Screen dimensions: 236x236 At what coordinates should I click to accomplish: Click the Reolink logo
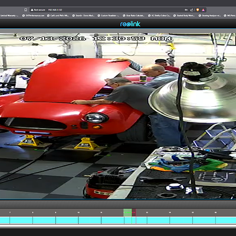pyautogui.click(x=130, y=24)
